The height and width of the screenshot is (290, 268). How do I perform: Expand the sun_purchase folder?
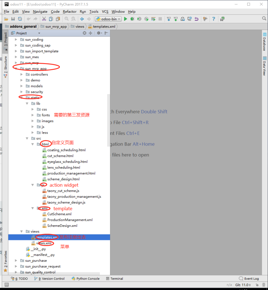pos(16,261)
